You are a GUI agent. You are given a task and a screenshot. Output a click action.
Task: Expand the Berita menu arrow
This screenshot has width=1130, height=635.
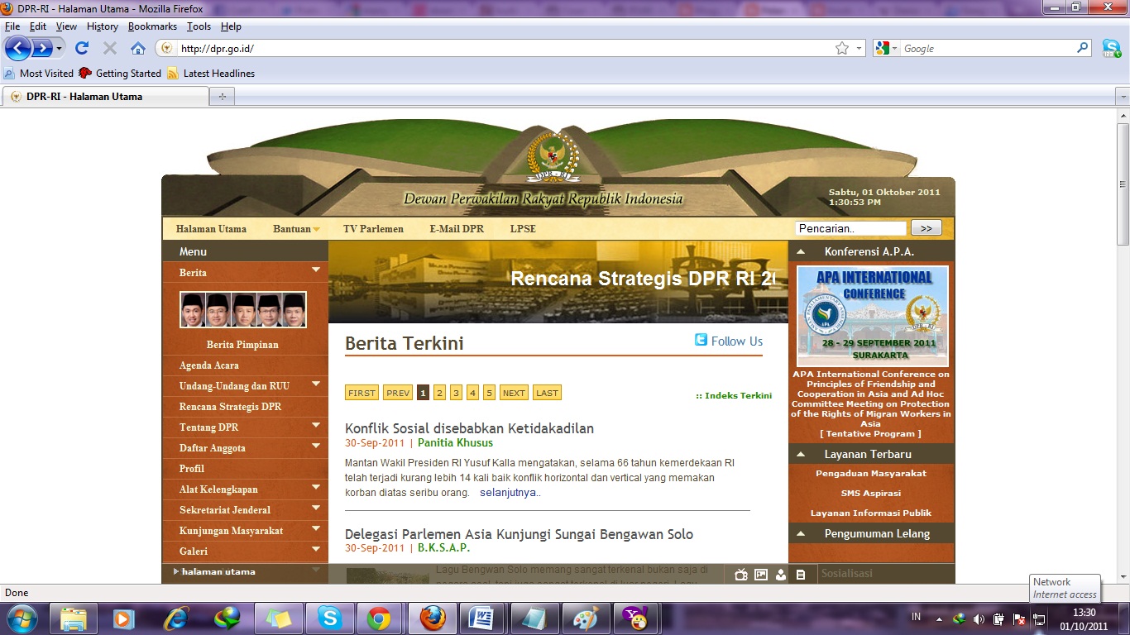(x=315, y=270)
